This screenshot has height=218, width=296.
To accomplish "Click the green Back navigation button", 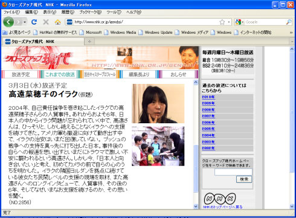I will [8, 22].
